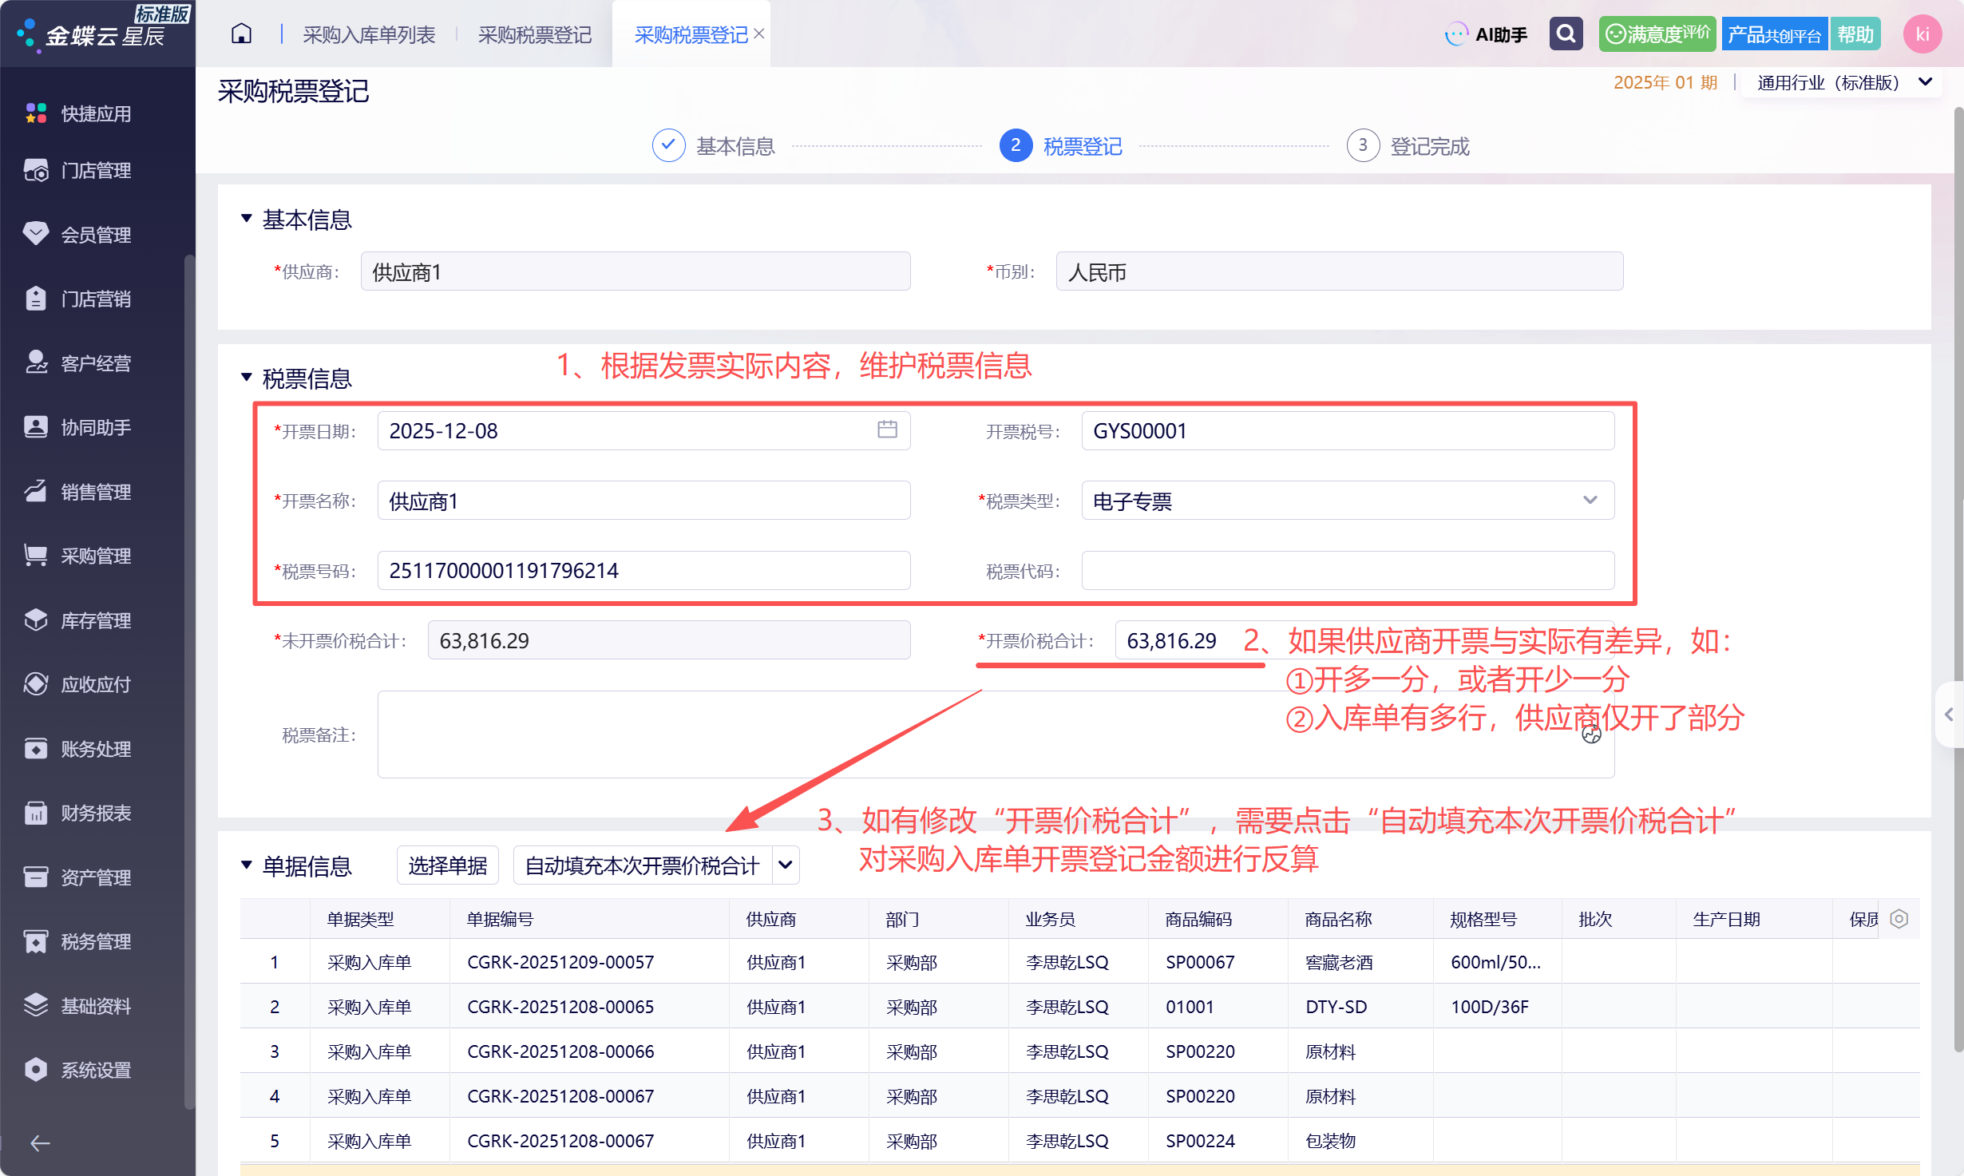Image resolution: width=1964 pixels, height=1176 pixels.
Task: Collapse the 税票信息 section
Action: click(x=247, y=377)
